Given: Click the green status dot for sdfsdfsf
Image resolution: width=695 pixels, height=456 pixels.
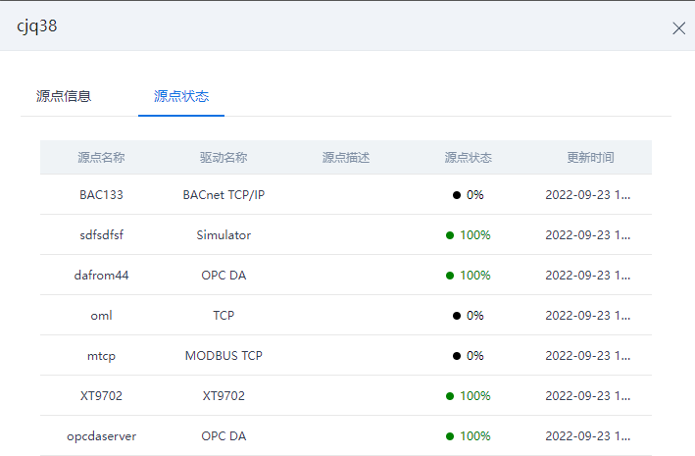Looking at the screenshot, I should tap(450, 235).
